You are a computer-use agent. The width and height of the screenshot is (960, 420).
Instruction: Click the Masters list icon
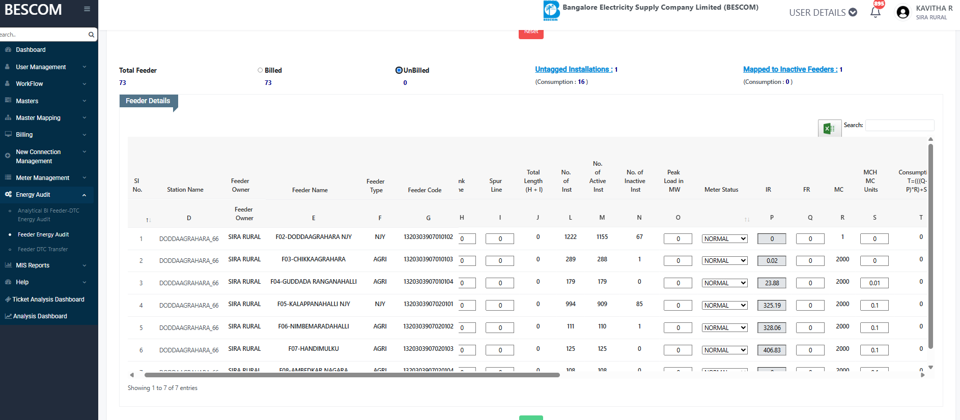8,101
